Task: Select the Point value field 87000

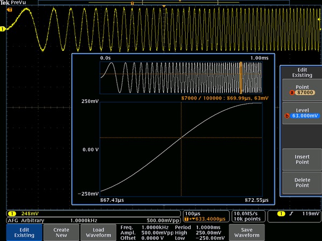Action: click(x=304, y=93)
